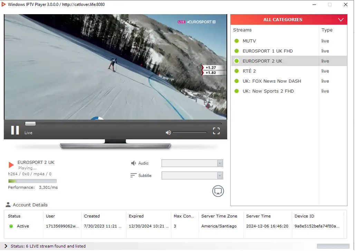Click the Live label under the seek bar
The height and width of the screenshot is (251, 355).
(28, 133)
